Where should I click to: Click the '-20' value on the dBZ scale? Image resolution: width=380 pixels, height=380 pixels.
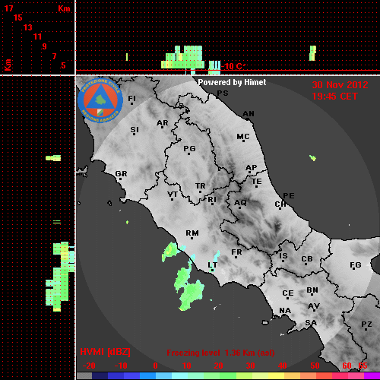(x=89, y=366)
